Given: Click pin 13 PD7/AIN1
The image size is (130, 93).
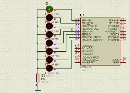Looking at the screenshot, I should [x=123, y=40].
